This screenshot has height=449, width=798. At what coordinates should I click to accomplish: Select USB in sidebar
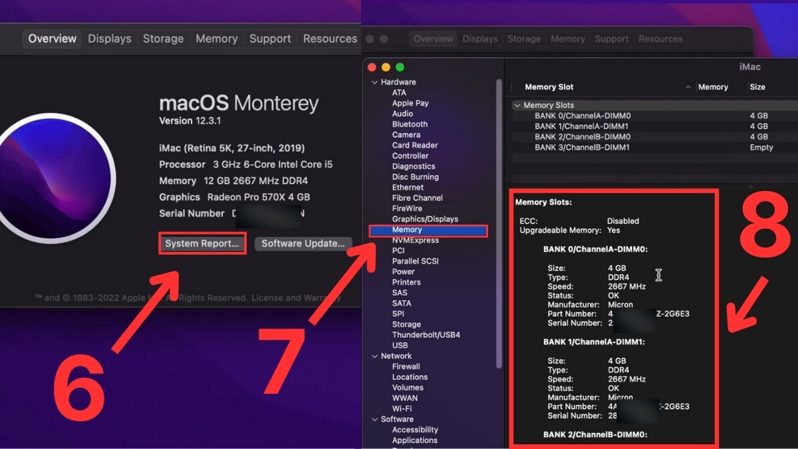pos(400,346)
